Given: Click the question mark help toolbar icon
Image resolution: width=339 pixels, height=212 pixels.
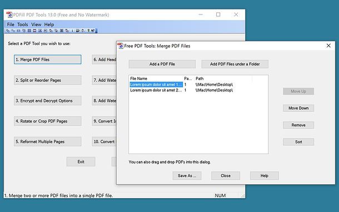Looking at the screenshot, I should (x=88, y=31).
